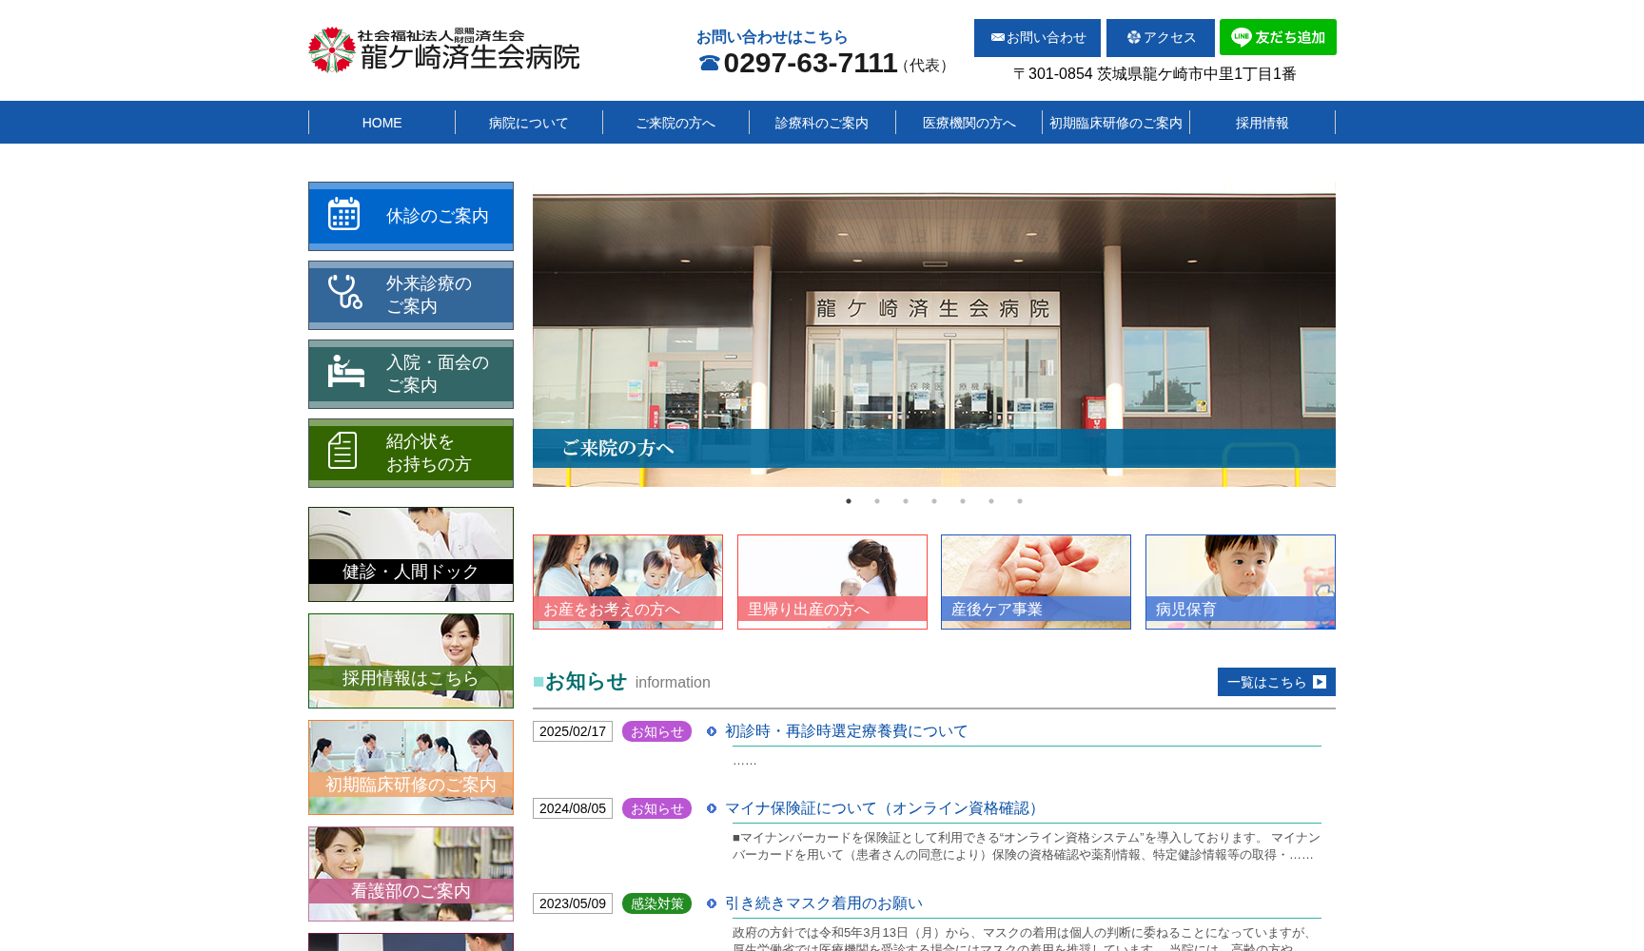Open the 採用情報 menu
1644x951 pixels.
[1262, 123]
